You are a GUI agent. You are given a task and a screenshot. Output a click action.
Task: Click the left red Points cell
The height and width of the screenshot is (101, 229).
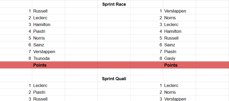49,65
